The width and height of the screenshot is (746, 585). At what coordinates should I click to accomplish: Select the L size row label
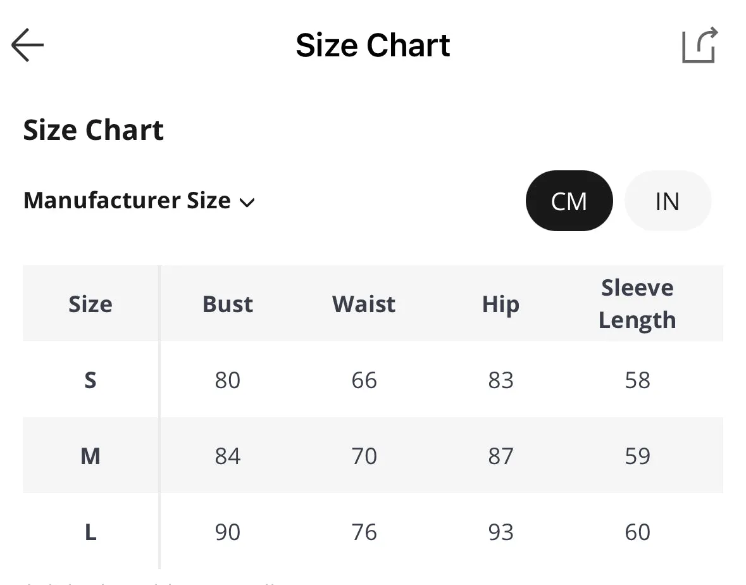(90, 532)
